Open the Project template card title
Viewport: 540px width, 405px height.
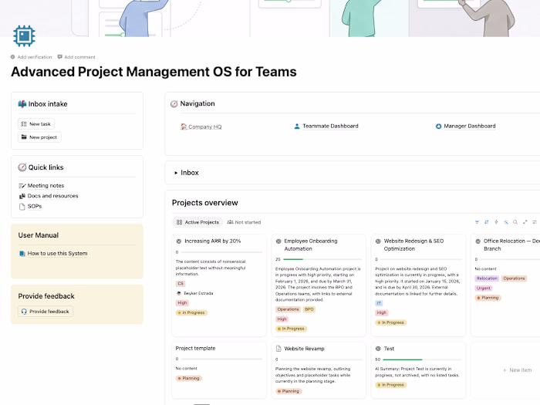click(195, 348)
